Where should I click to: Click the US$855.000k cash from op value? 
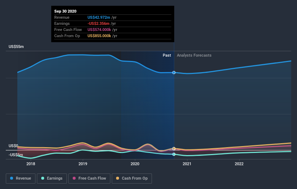coord(99,36)
